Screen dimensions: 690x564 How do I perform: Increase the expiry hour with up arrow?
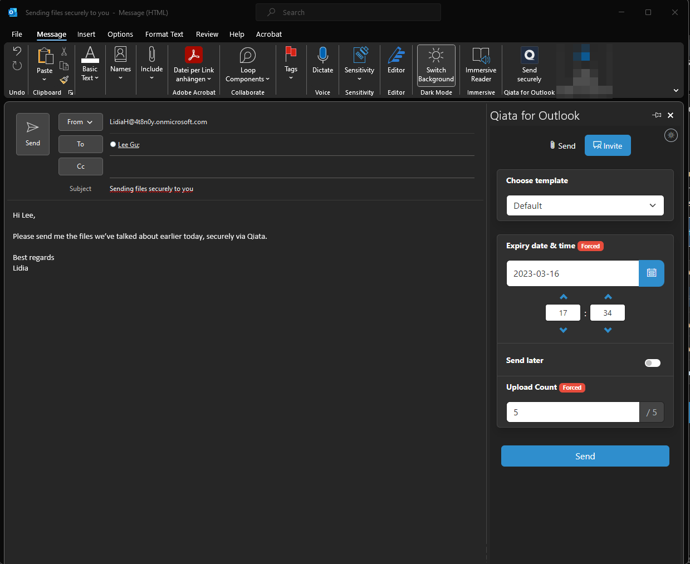pos(563,297)
